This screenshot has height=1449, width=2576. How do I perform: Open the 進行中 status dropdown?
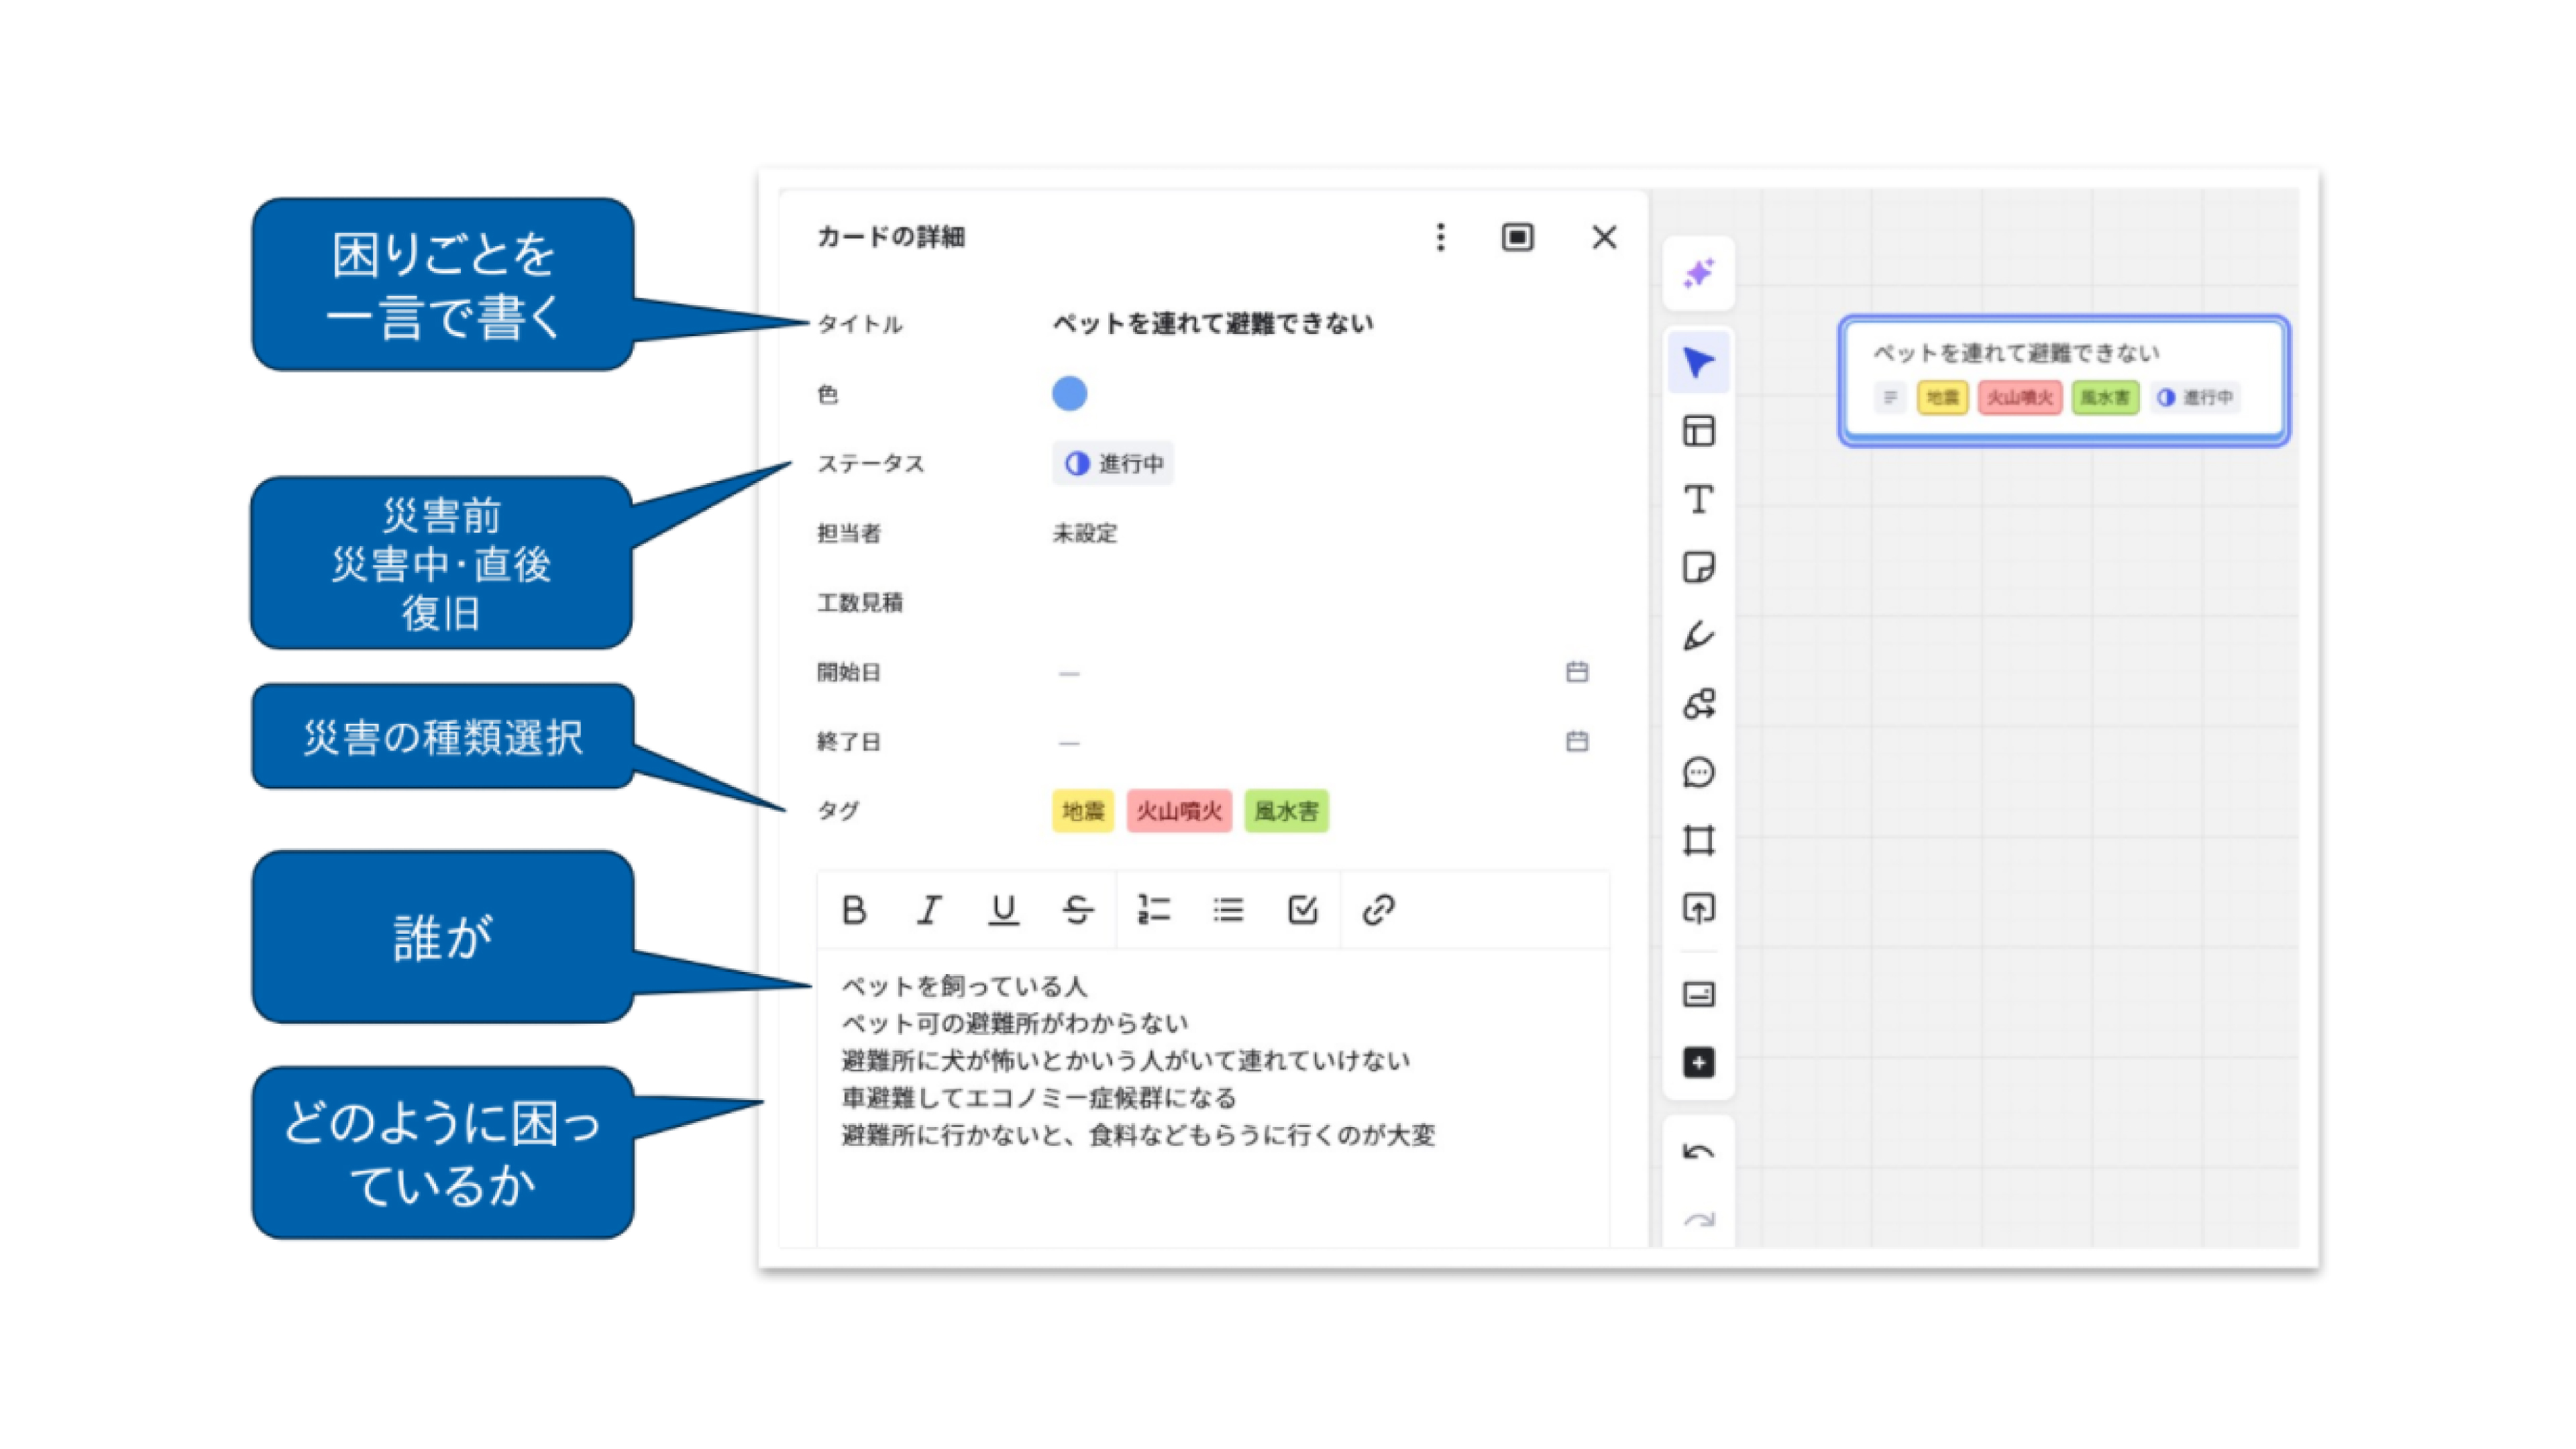click(x=1113, y=464)
